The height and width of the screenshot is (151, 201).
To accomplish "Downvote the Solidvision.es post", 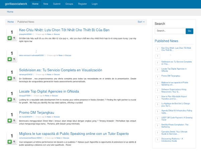I will [x=14, y=78].
